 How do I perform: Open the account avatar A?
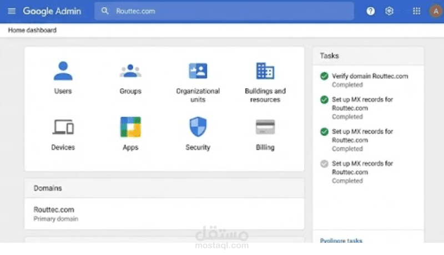pos(436,11)
